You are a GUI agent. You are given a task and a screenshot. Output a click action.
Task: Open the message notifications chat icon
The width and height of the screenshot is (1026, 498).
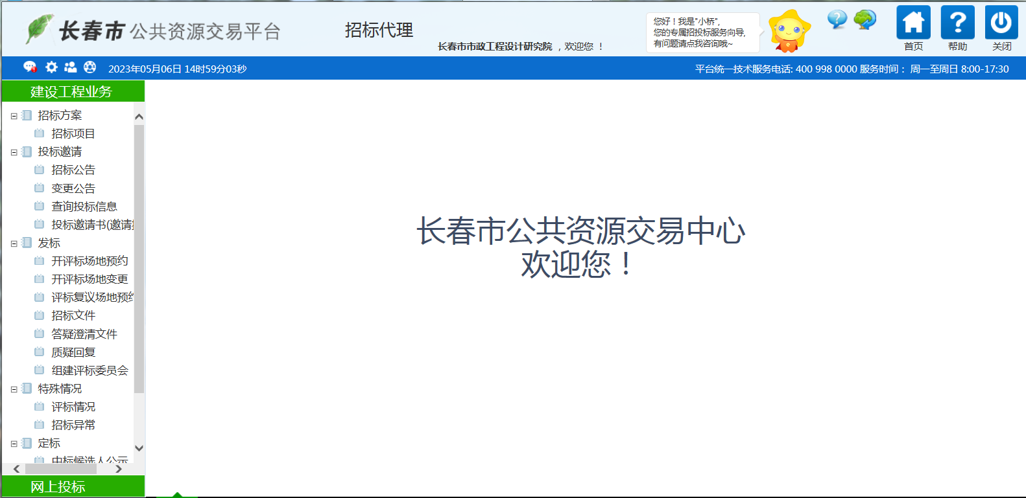click(30, 67)
